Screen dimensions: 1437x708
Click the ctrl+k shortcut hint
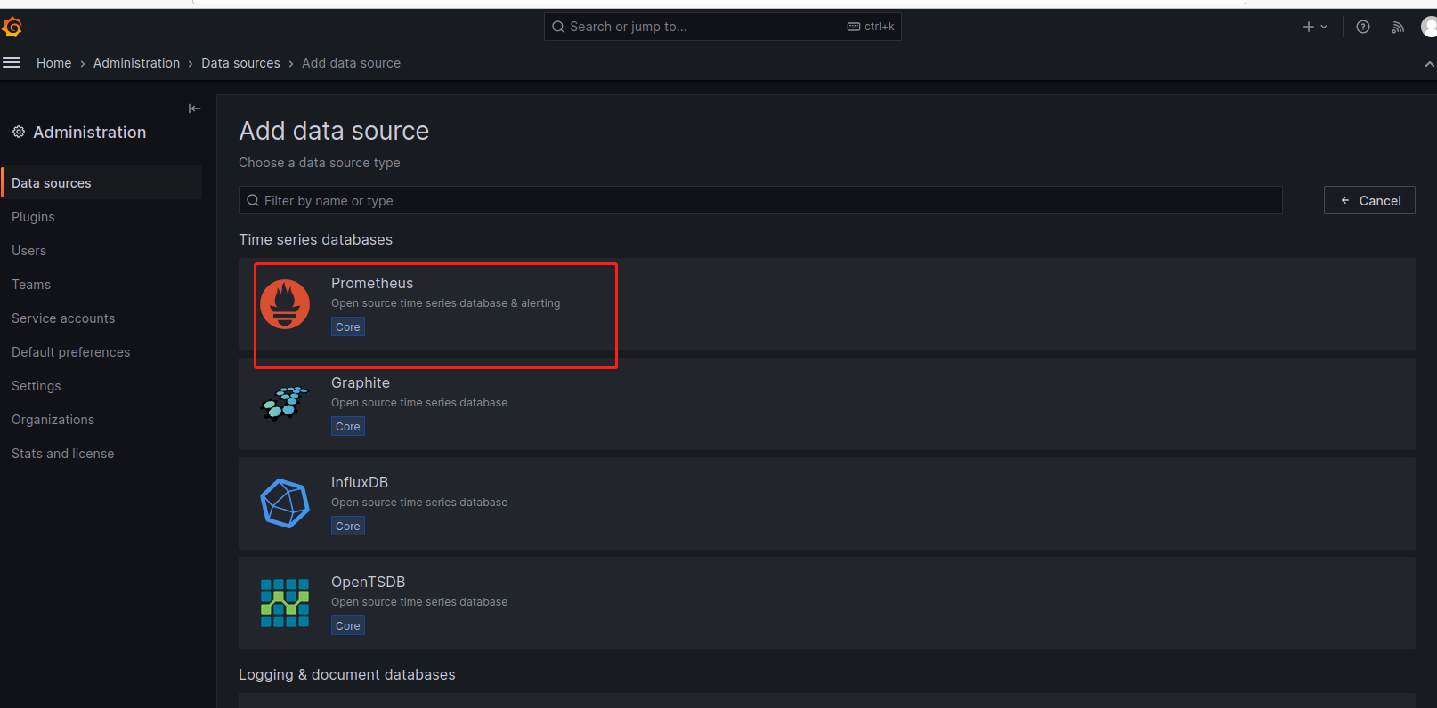click(871, 27)
